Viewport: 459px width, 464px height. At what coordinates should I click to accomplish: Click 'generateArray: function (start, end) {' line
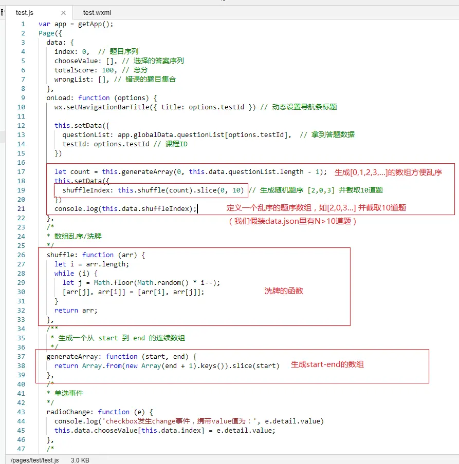(x=121, y=356)
